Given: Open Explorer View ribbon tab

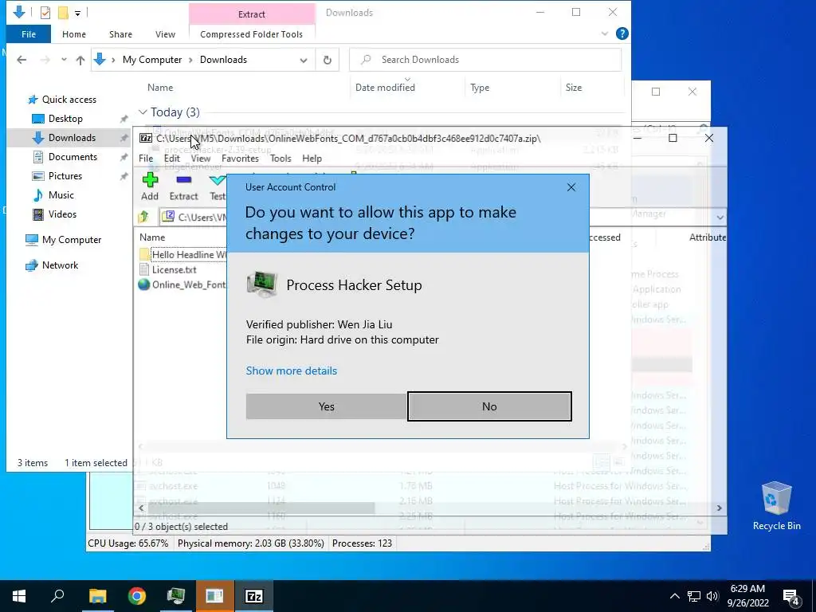Looking at the screenshot, I should (165, 34).
